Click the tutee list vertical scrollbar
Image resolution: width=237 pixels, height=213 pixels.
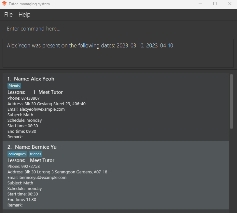(231, 101)
